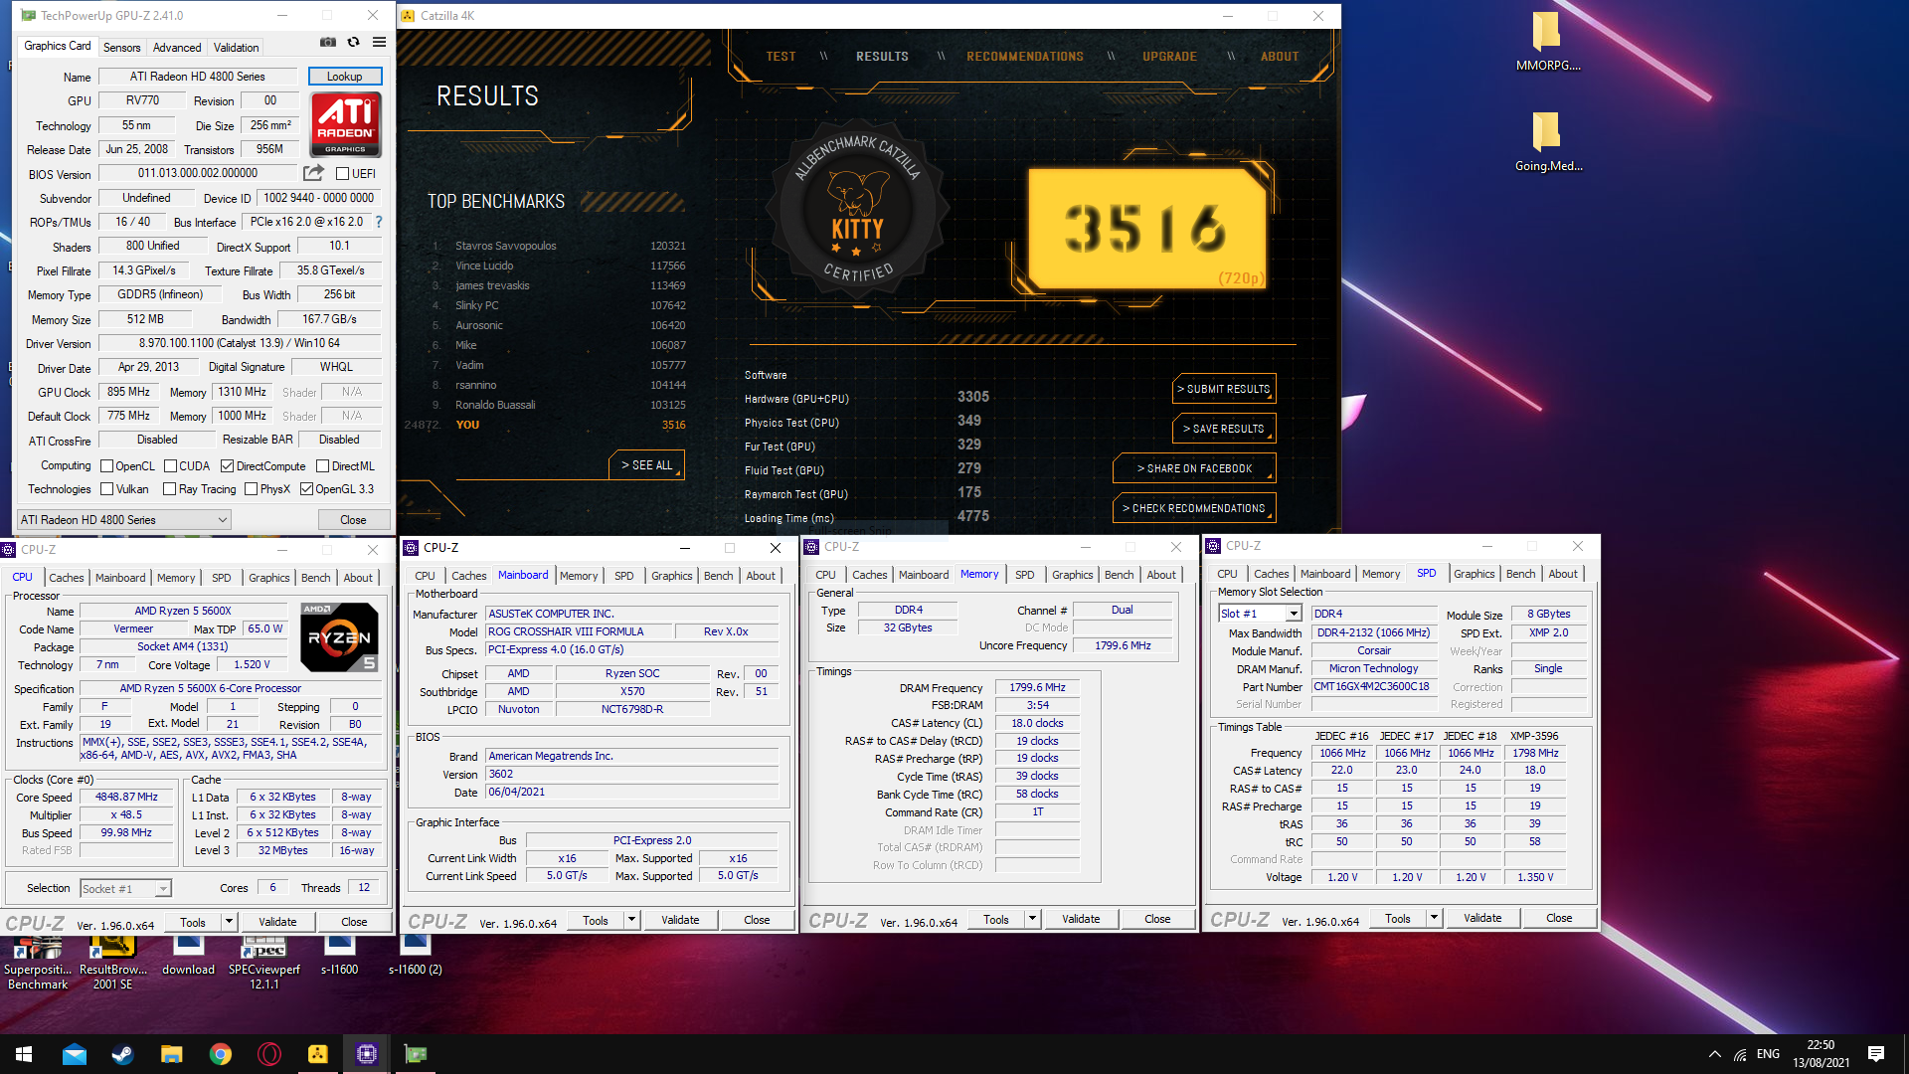Toggle PhysX checkbox
Viewport: 1909px width, 1074px height.
(x=251, y=489)
